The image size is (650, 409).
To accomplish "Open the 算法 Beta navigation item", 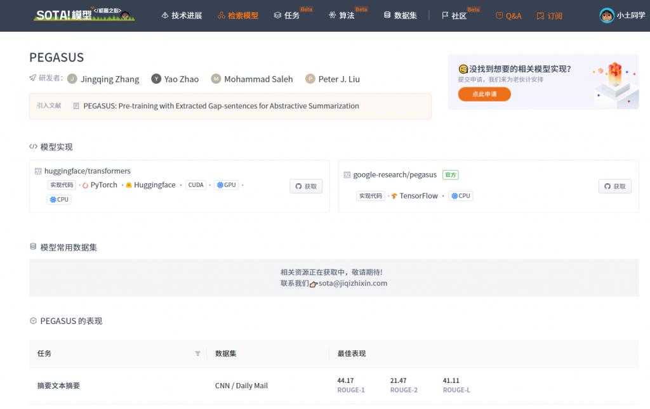I will pos(342,16).
